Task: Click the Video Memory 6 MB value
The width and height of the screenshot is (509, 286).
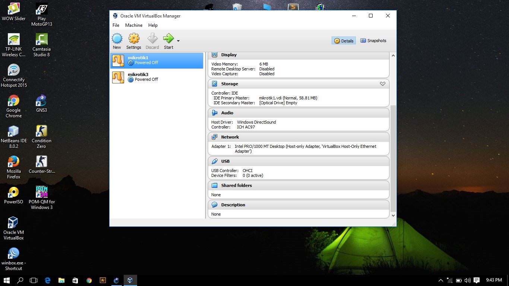Action: point(263,64)
